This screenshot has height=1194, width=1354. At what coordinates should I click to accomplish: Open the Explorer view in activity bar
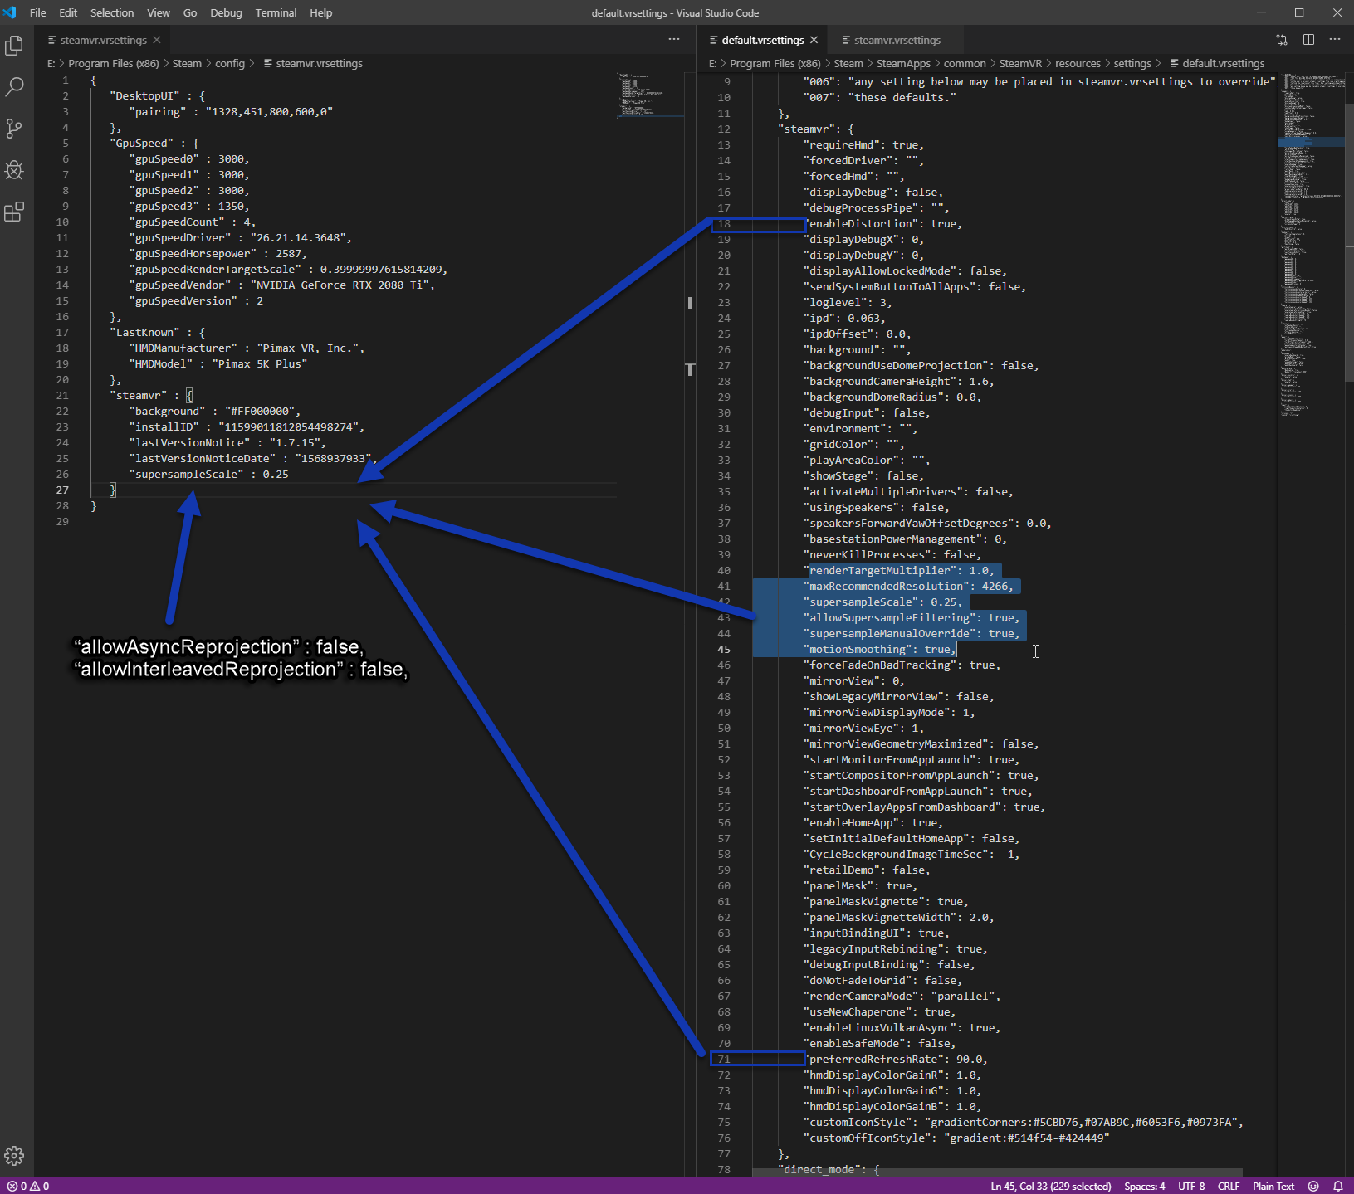[14, 46]
